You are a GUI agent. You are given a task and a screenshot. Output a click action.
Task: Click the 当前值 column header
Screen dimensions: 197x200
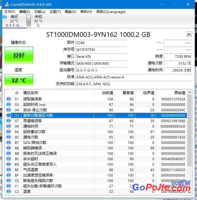click(105, 93)
